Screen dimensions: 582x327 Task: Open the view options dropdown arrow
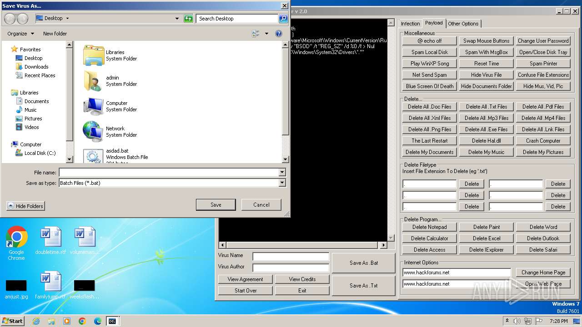click(x=266, y=34)
